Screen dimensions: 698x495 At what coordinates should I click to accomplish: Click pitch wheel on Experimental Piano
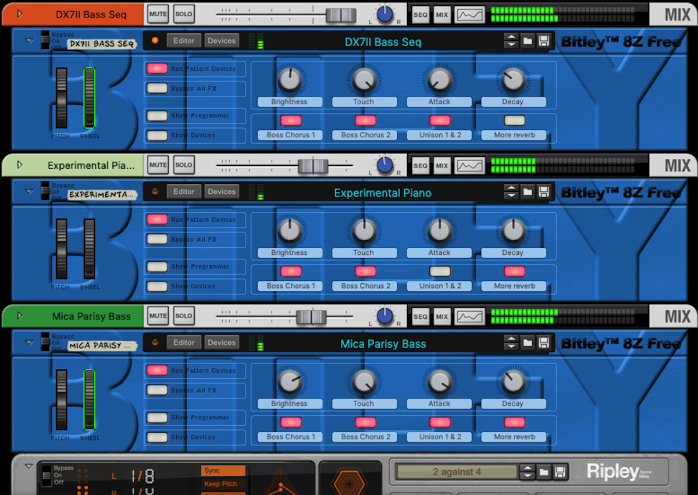click(61, 248)
